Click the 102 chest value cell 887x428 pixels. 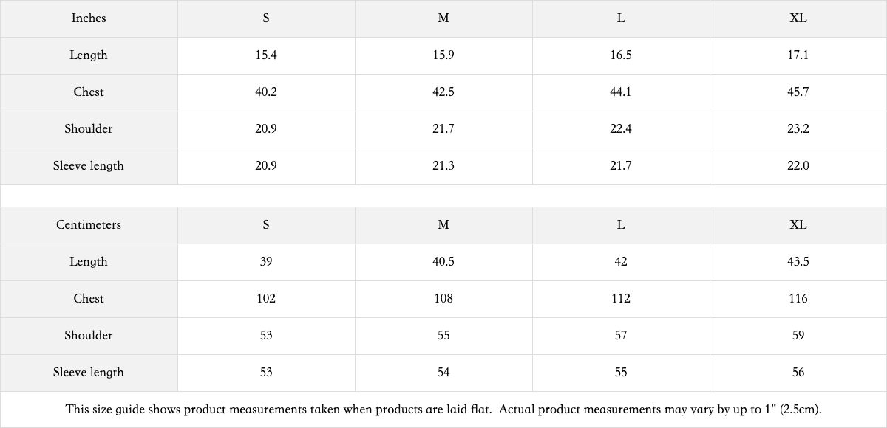(266, 299)
